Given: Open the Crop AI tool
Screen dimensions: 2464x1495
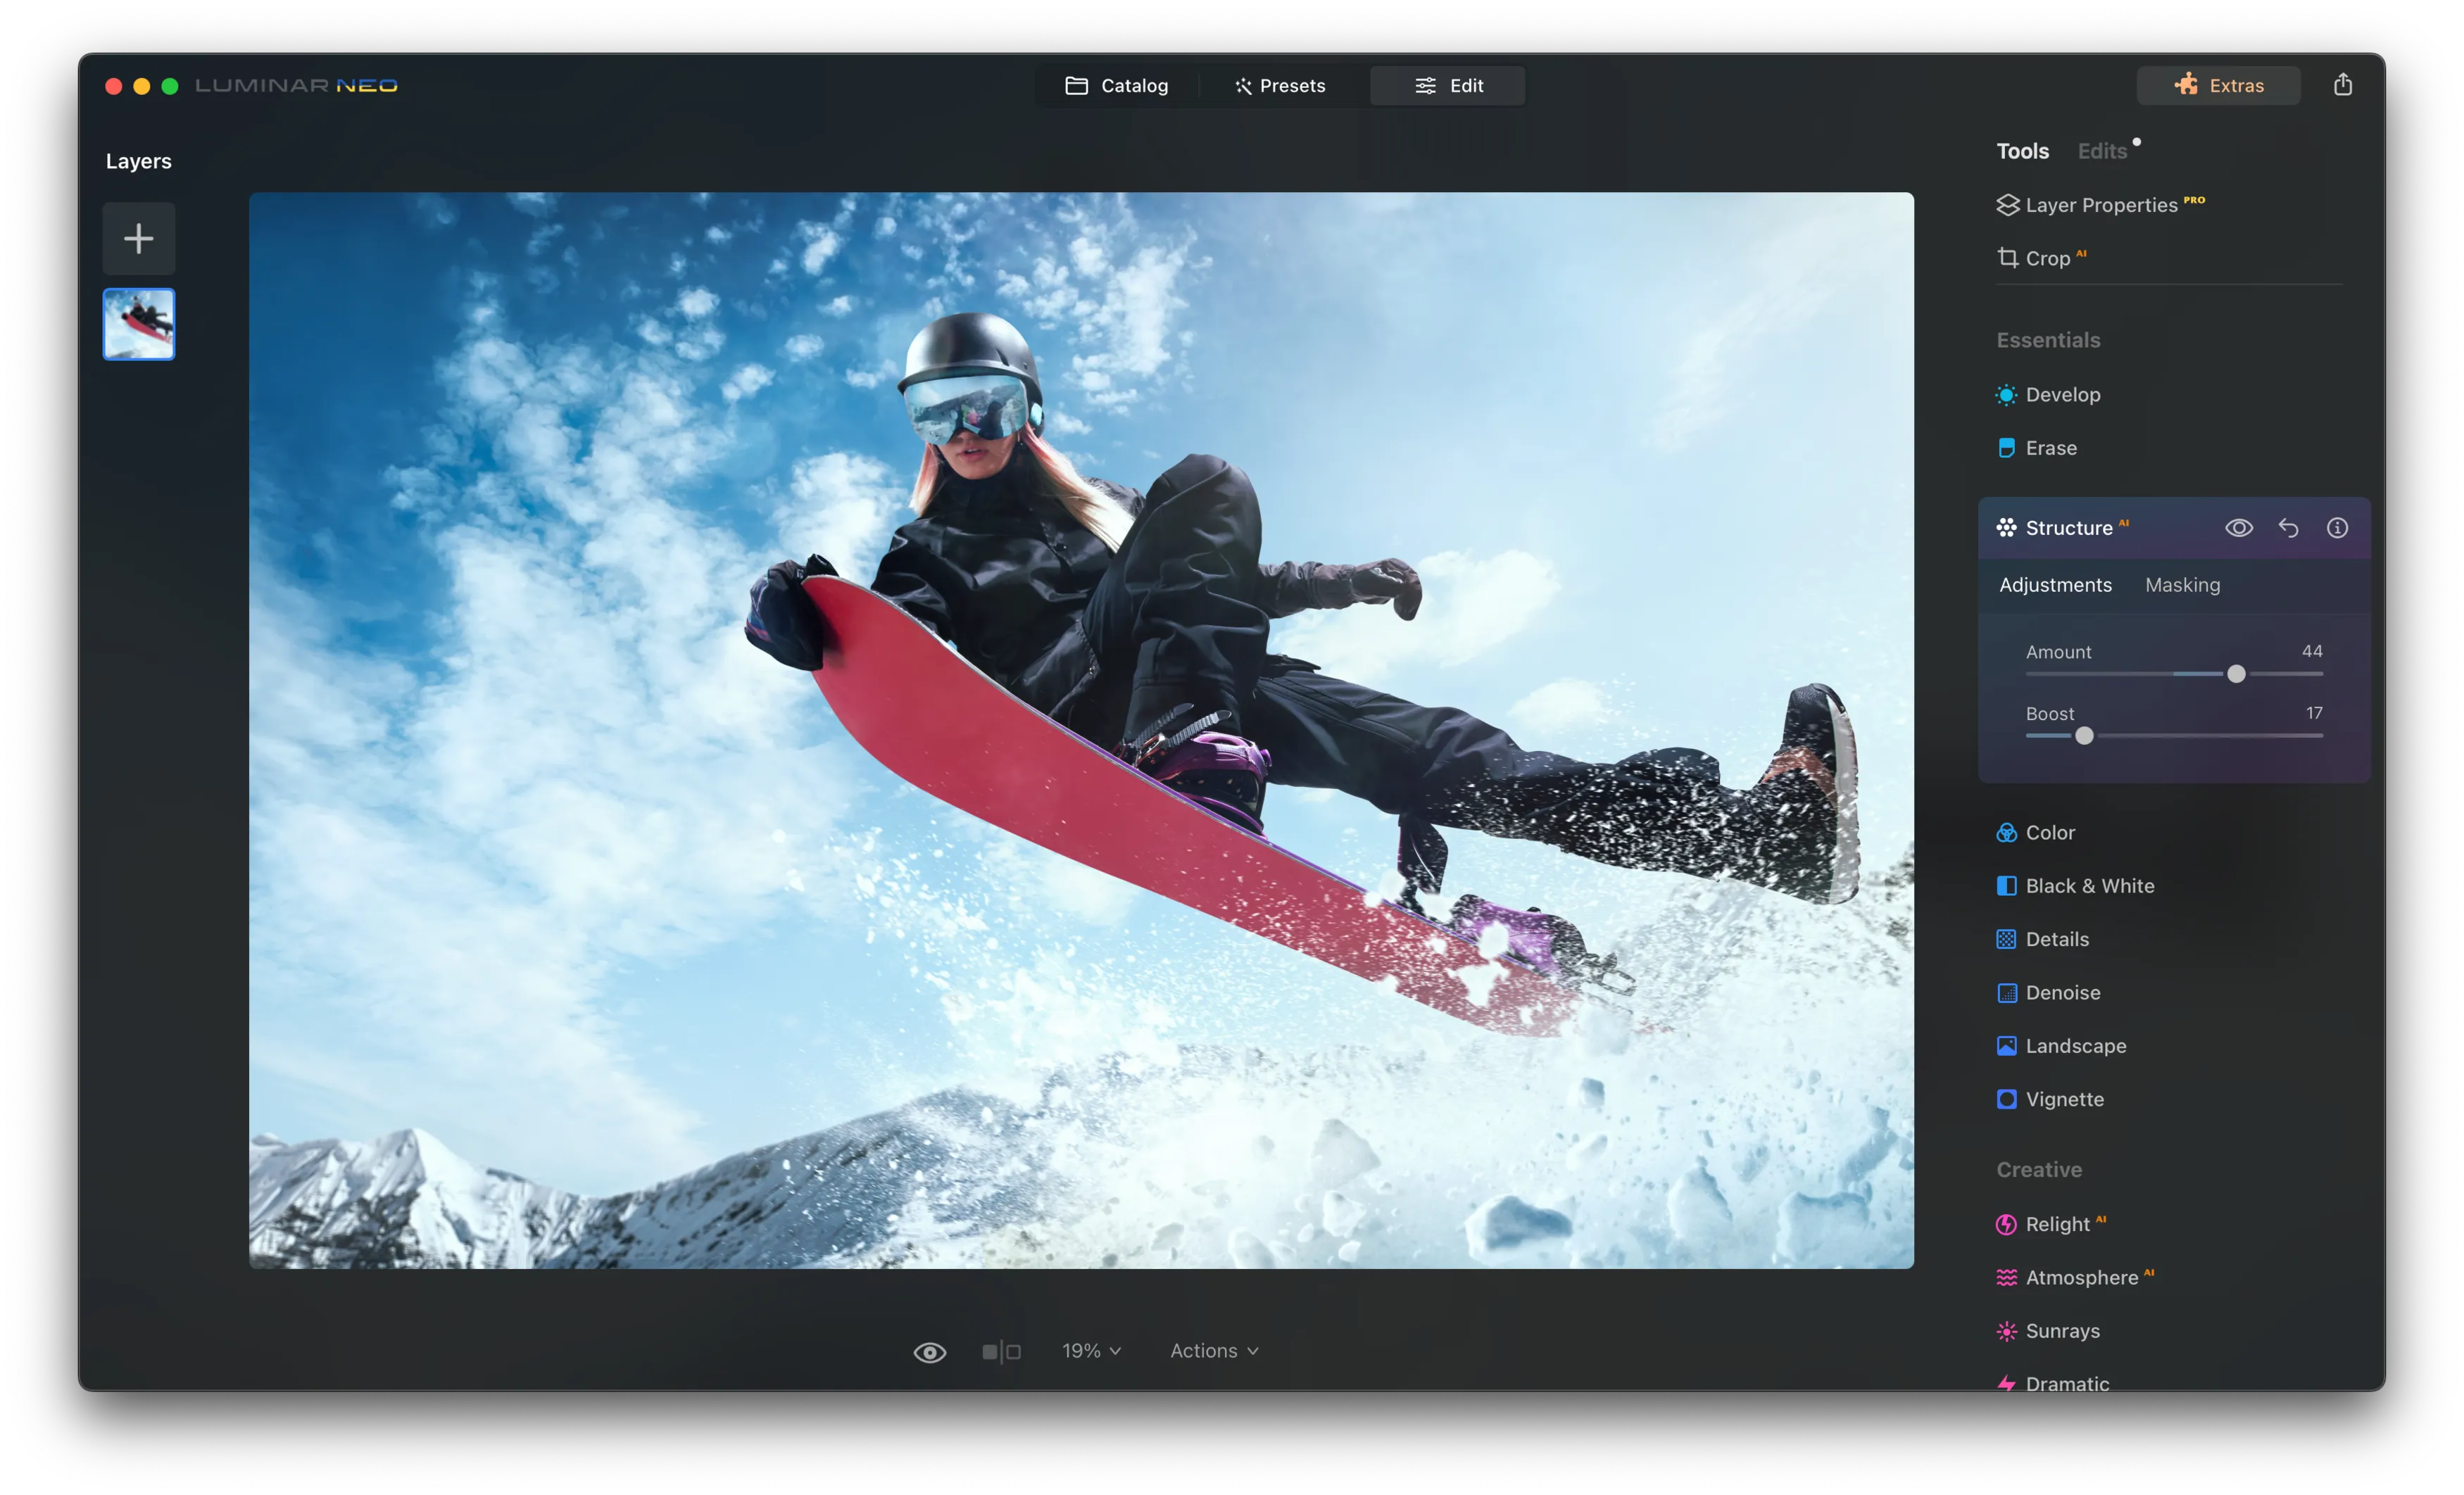Looking at the screenshot, I should click(2046, 258).
